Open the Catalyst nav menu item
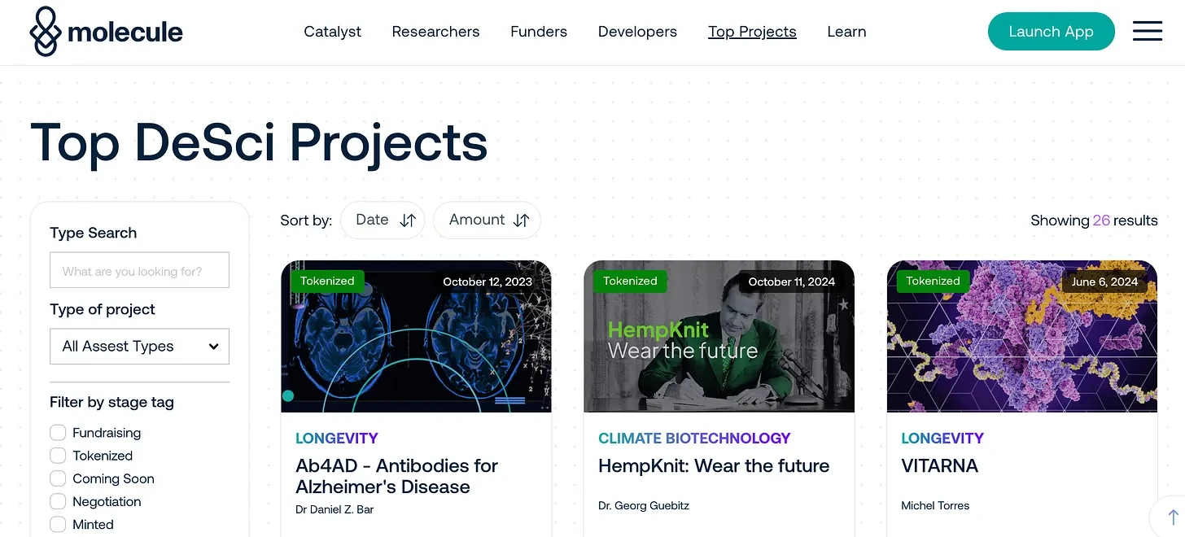The image size is (1185, 537). (332, 32)
